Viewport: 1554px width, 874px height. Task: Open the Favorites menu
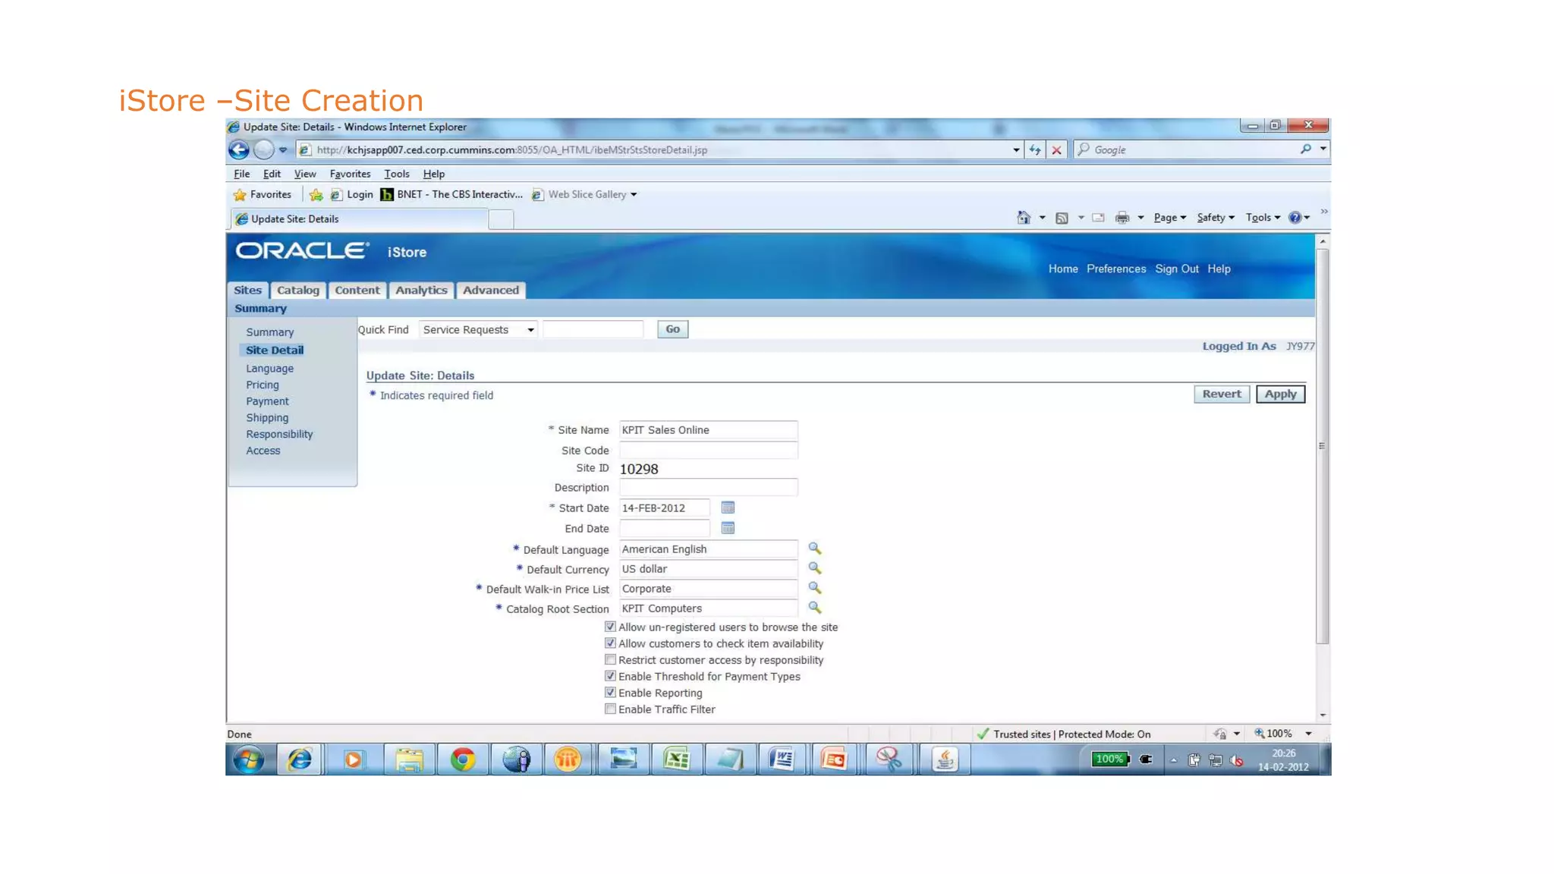350,174
